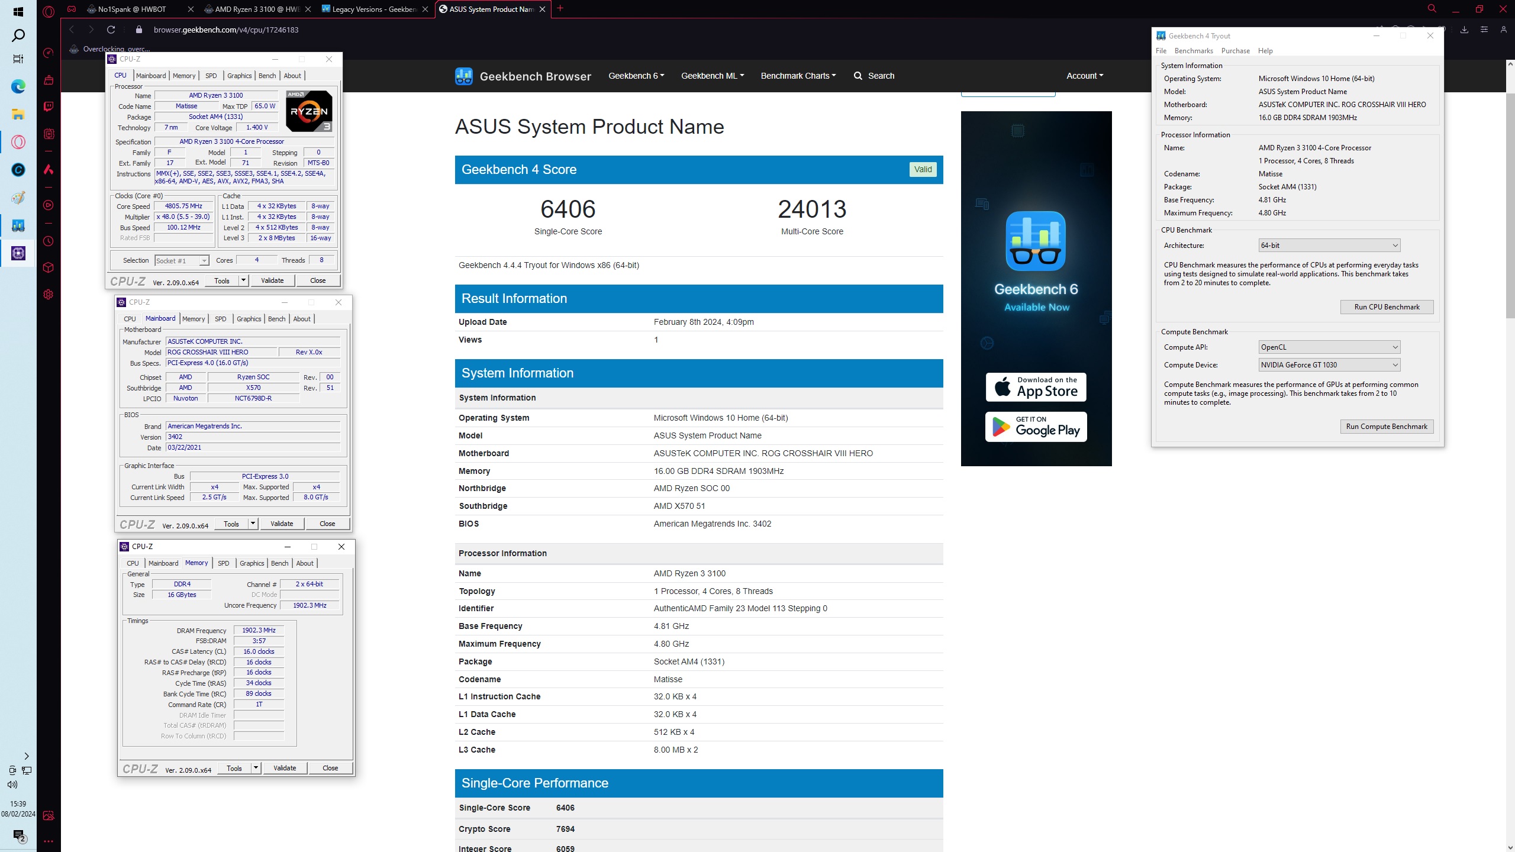Open Player icon in Opera sidebar

[49, 205]
